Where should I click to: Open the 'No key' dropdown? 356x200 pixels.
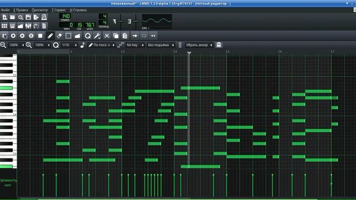tap(135, 45)
